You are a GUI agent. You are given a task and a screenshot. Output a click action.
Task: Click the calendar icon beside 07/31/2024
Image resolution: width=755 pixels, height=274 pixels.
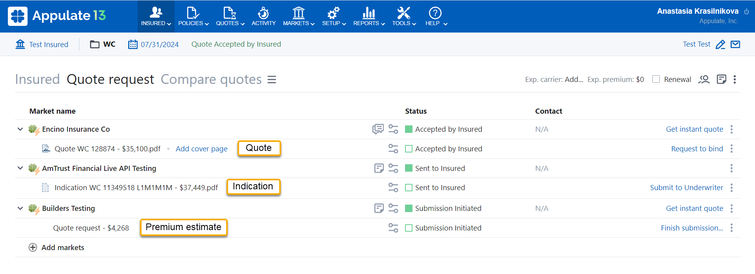coord(133,44)
